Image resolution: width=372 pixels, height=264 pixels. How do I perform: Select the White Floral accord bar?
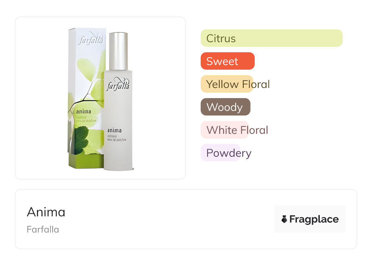click(224, 130)
